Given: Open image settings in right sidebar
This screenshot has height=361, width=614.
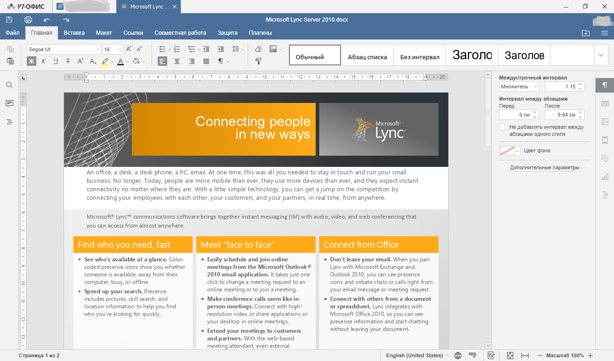Looking at the screenshot, I should point(605,122).
